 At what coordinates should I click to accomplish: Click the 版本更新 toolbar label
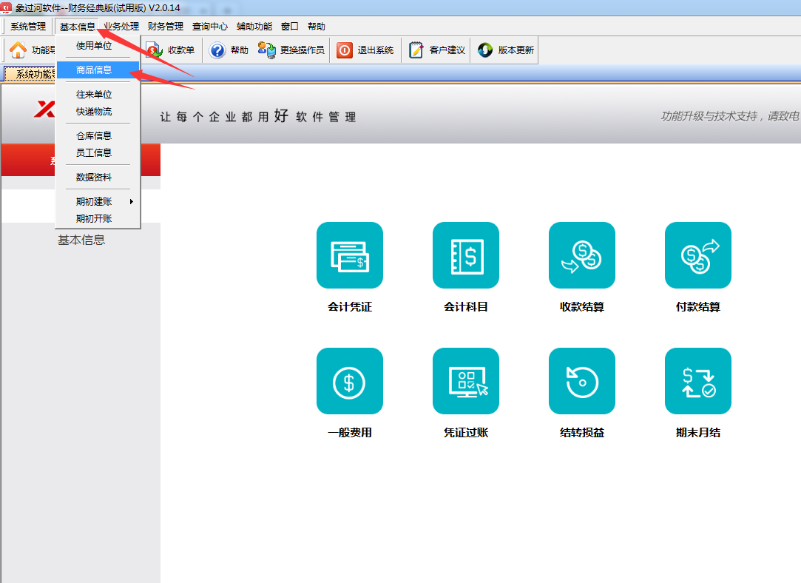tap(516, 50)
